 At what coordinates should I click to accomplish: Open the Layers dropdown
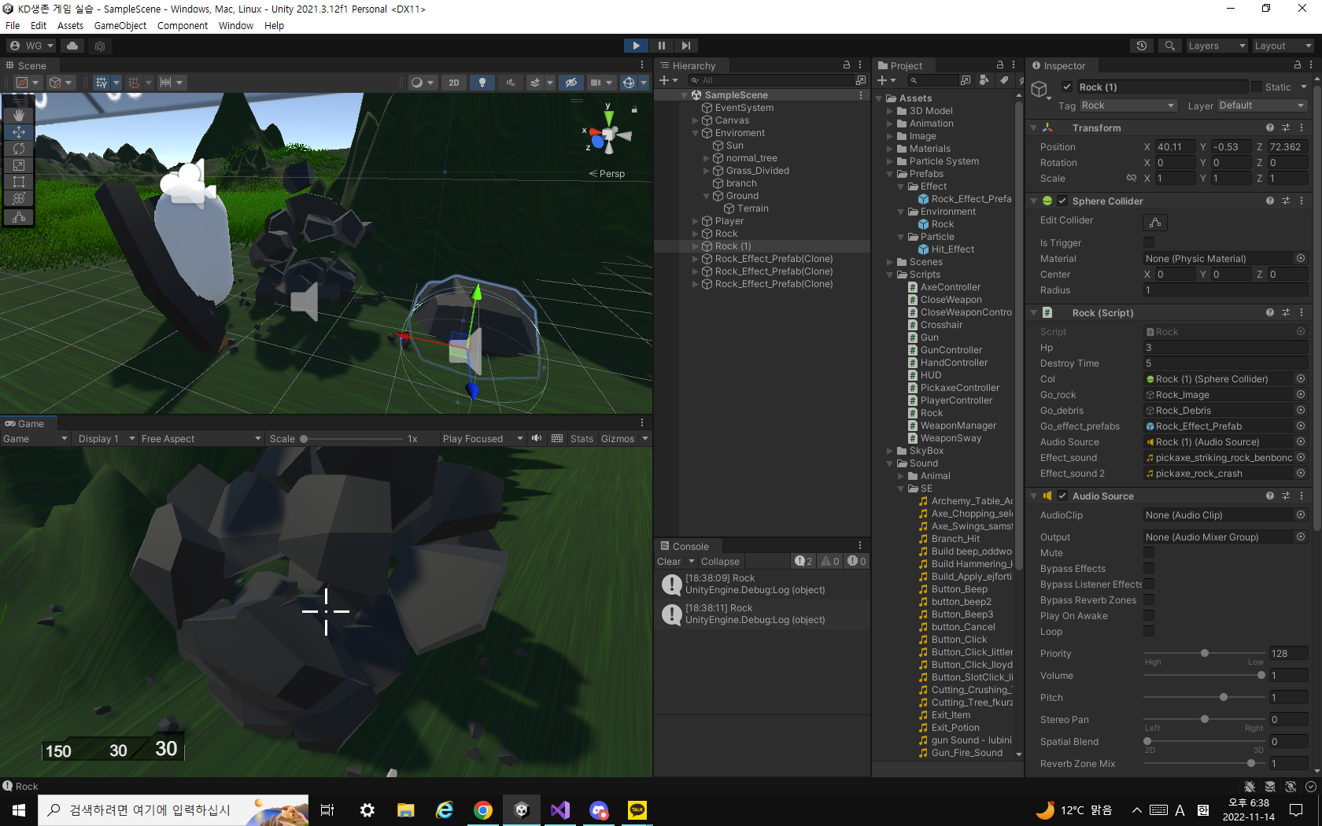[1217, 46]
